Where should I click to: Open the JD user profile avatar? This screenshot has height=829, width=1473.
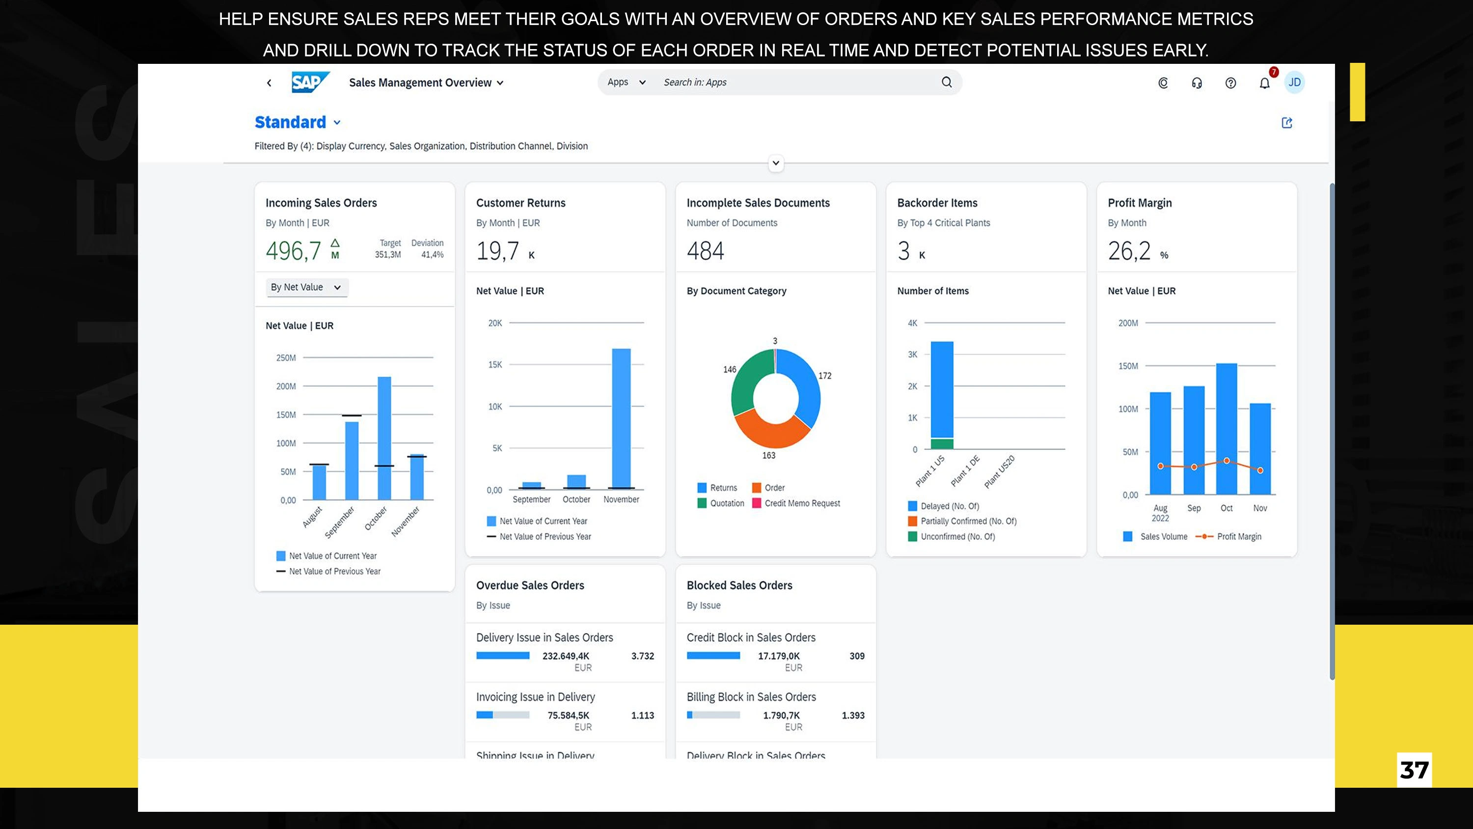coord(1295,83)
